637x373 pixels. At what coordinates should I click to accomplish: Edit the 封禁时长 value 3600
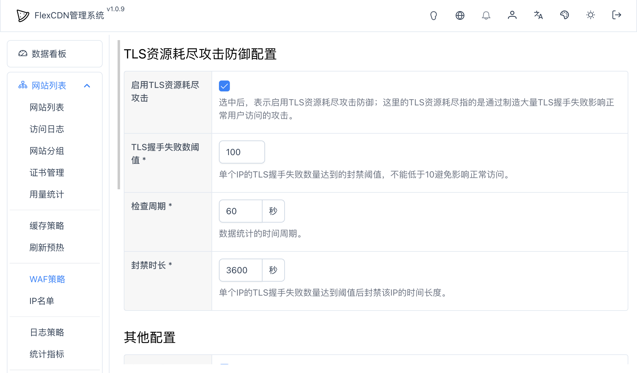click(240, 270)
